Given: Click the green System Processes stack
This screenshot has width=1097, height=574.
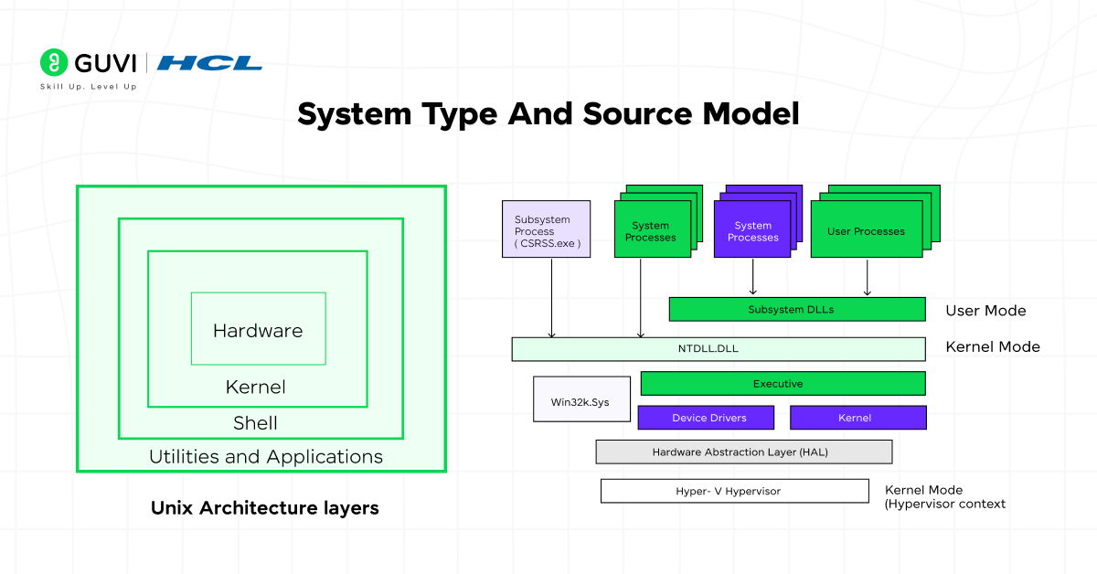Looking at the screenshot, I should [651, 229].
